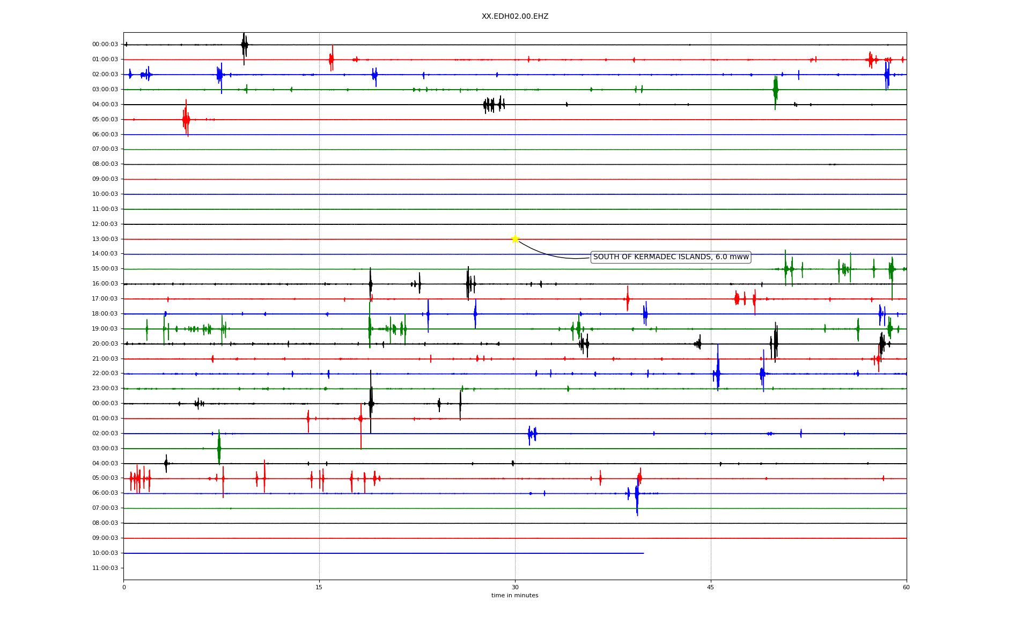The image size is (1030, 644).
Task: Click the black burst cluster on the 04:00:03 upper trace
Action: click(494, 104)
